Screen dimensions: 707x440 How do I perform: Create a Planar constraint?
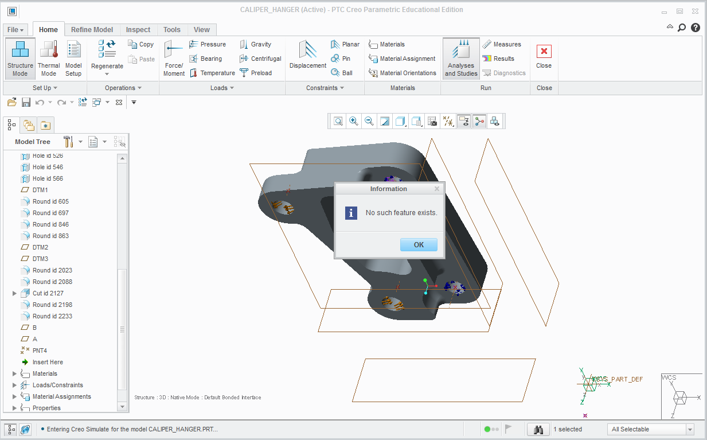[x=345, y=44]
